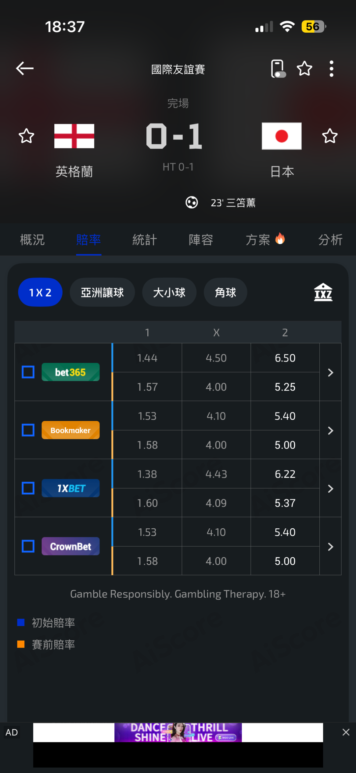Tap the CrownBet logo
The width and height of the screenshot is (356, 773).
71,546
